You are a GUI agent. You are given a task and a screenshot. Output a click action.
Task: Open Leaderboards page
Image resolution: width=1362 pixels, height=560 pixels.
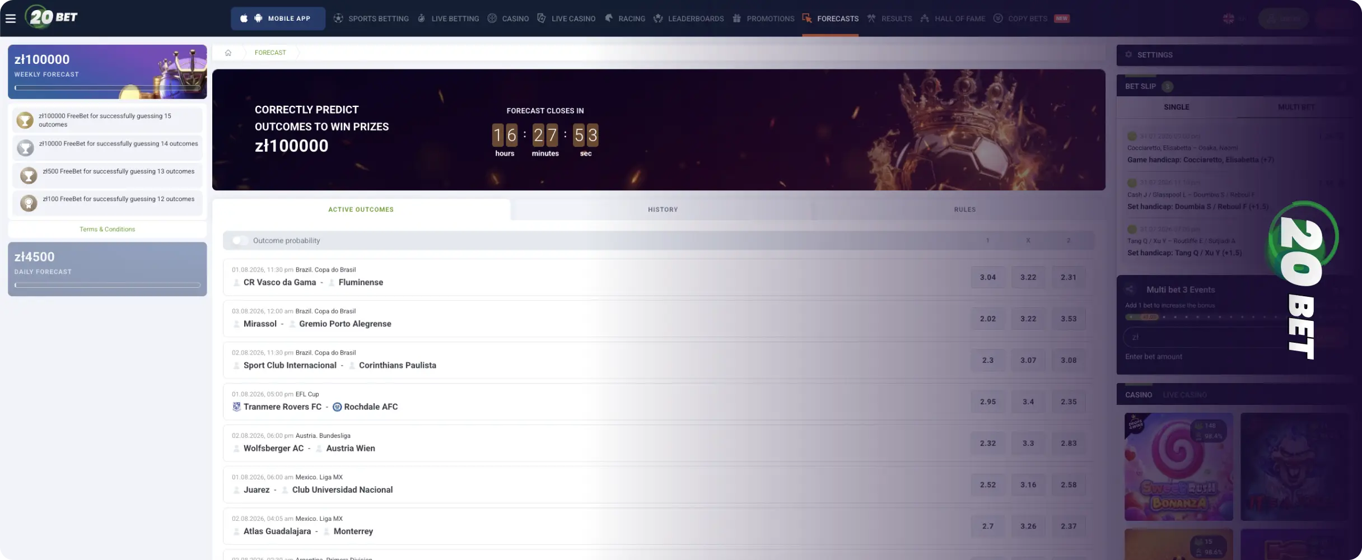point(688,18)
